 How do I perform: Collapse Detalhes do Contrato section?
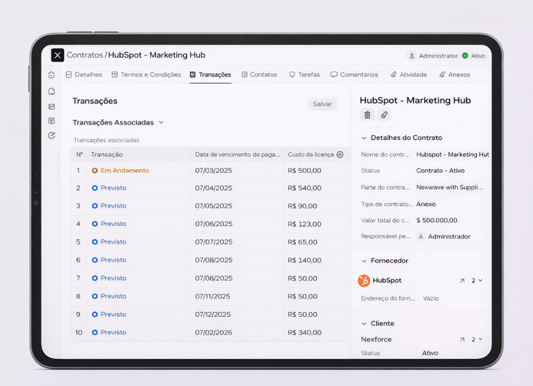point(364,138)
